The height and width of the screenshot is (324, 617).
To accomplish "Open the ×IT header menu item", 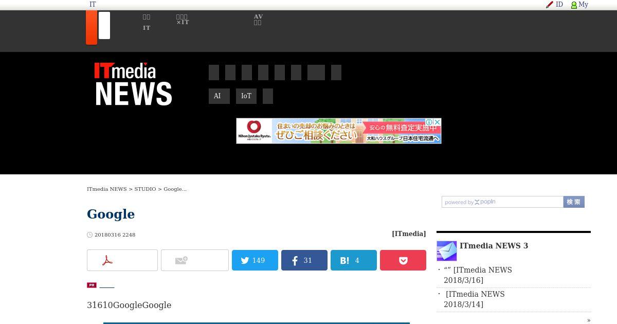I will 183,20.
